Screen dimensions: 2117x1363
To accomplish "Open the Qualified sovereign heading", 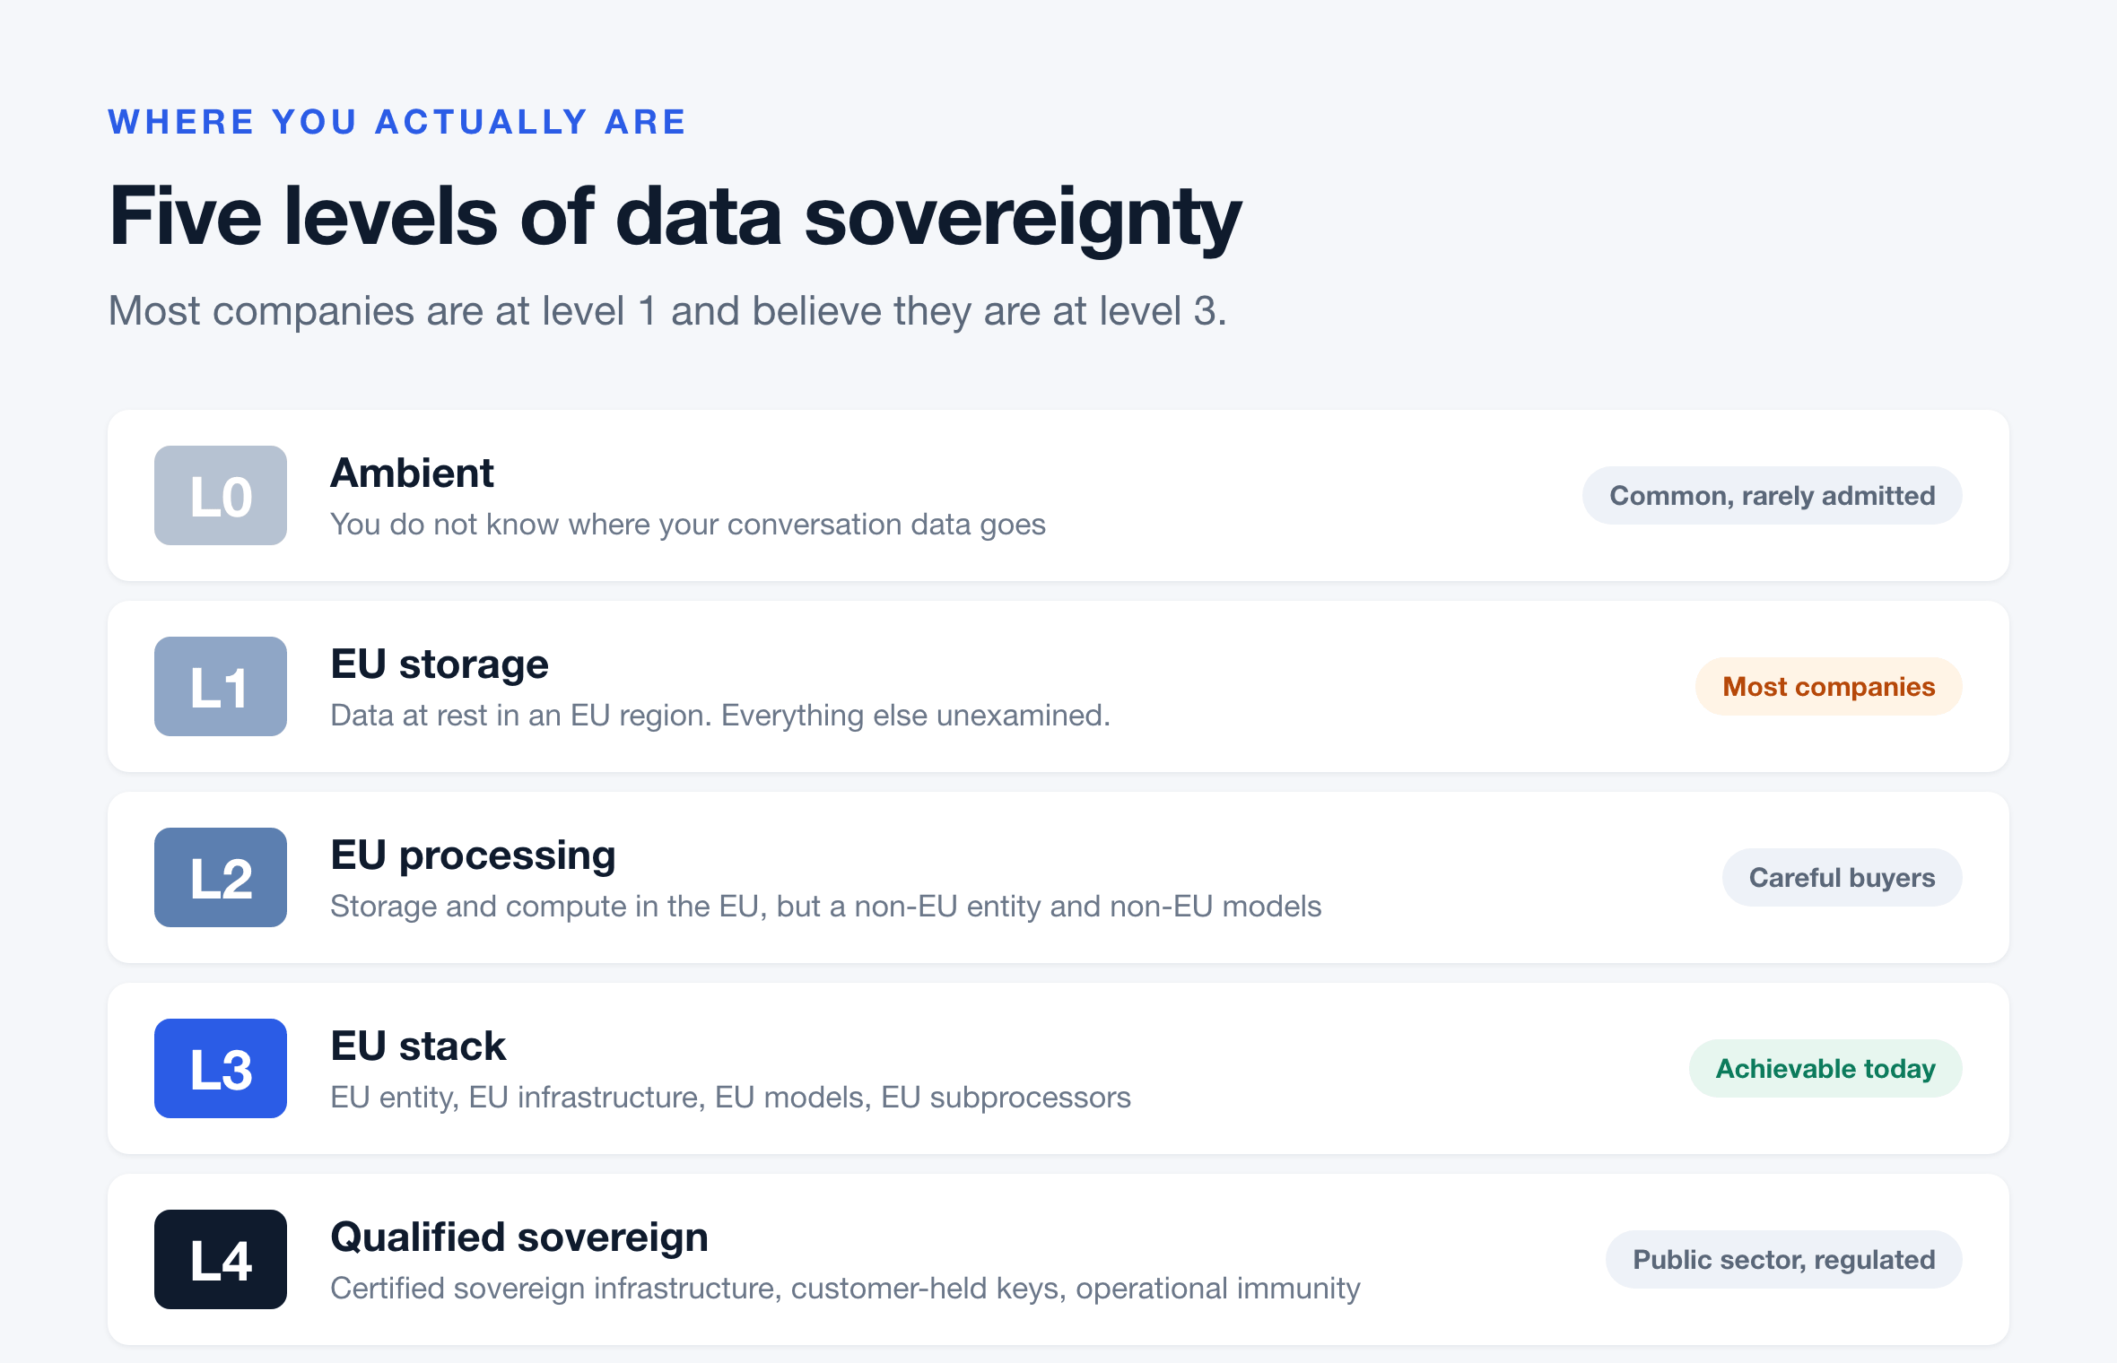I will point(519,1238).
